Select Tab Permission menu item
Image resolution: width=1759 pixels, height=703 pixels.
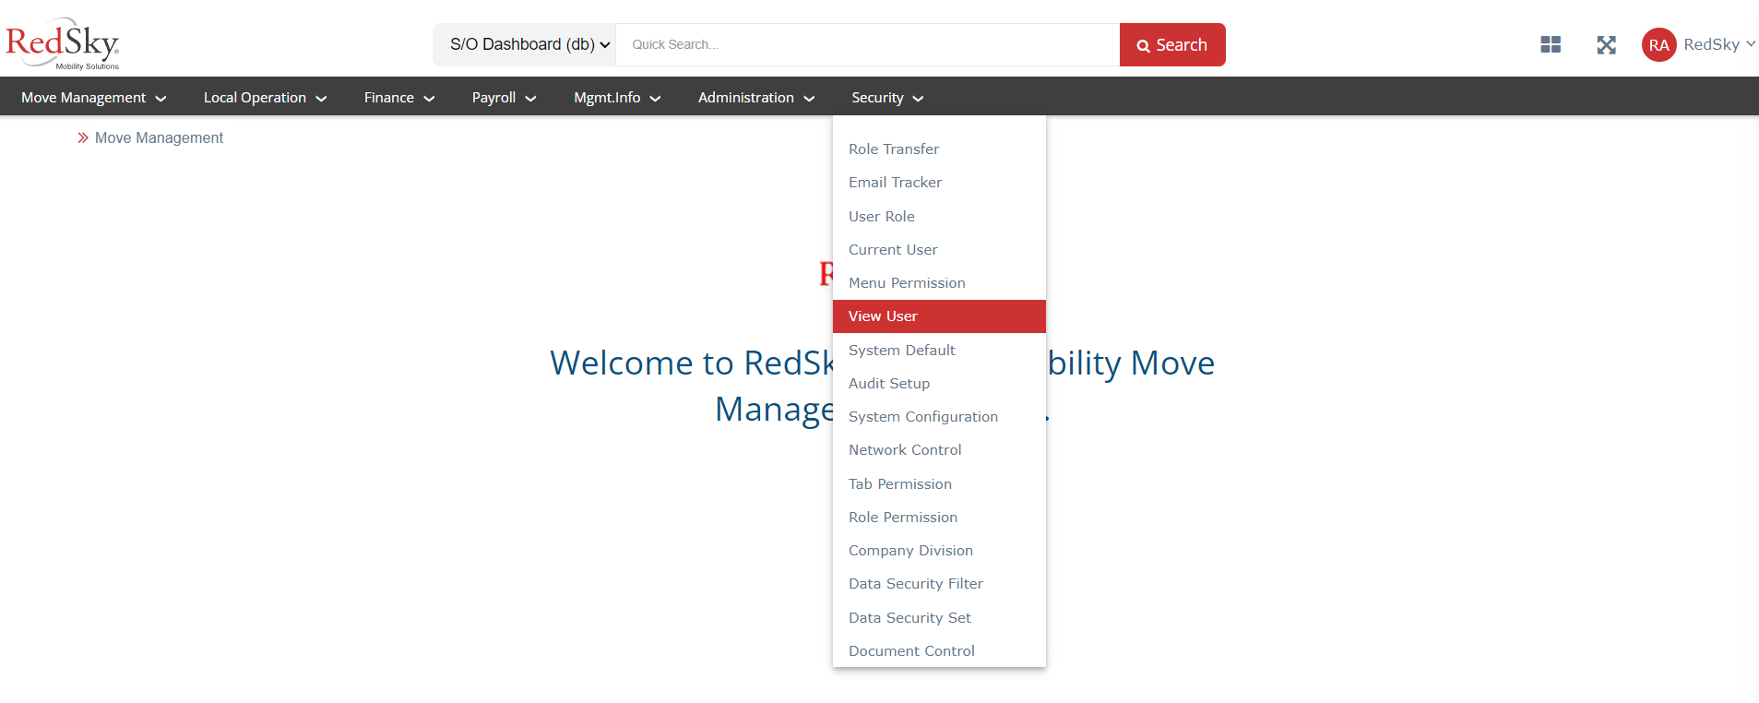click(x=939, y=483)
